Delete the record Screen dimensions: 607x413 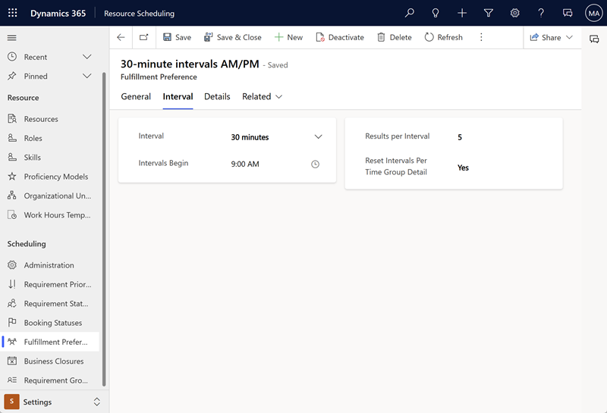pyautogui.click(x=395, y=37)
